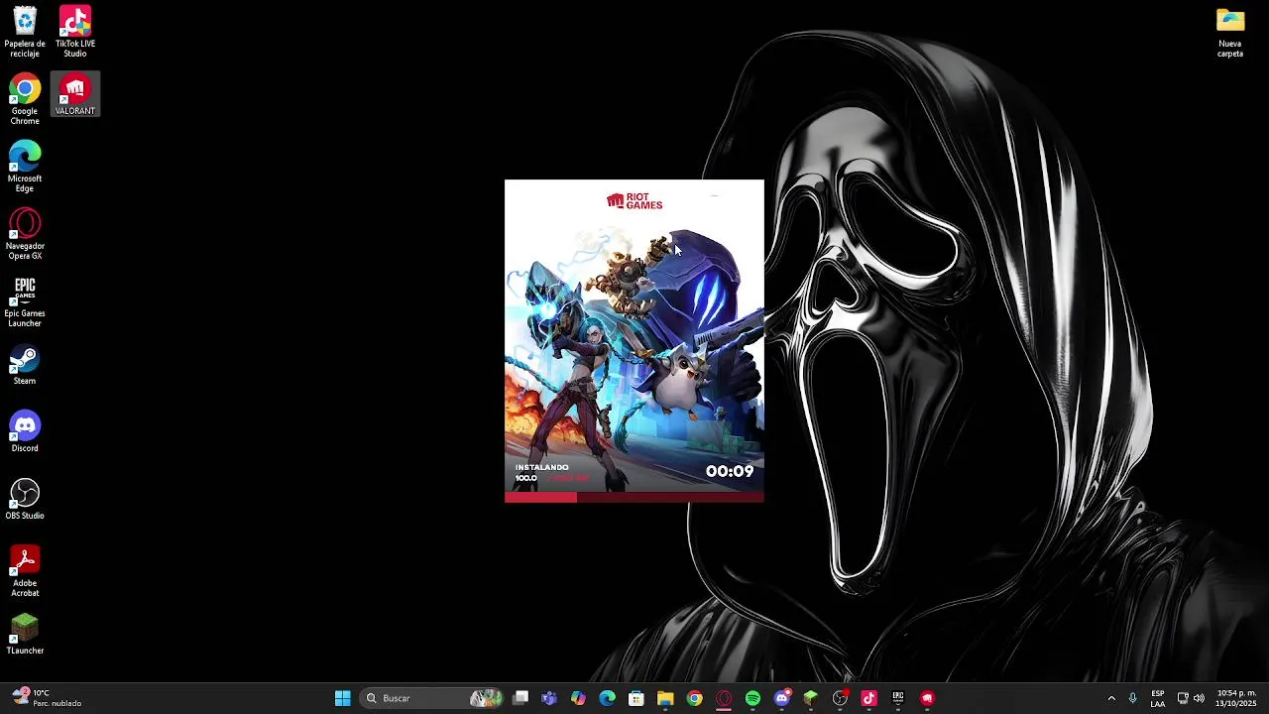Open the Minecraft block taskbar icon
The image size is (1269, 714).
tap(811, 698)
